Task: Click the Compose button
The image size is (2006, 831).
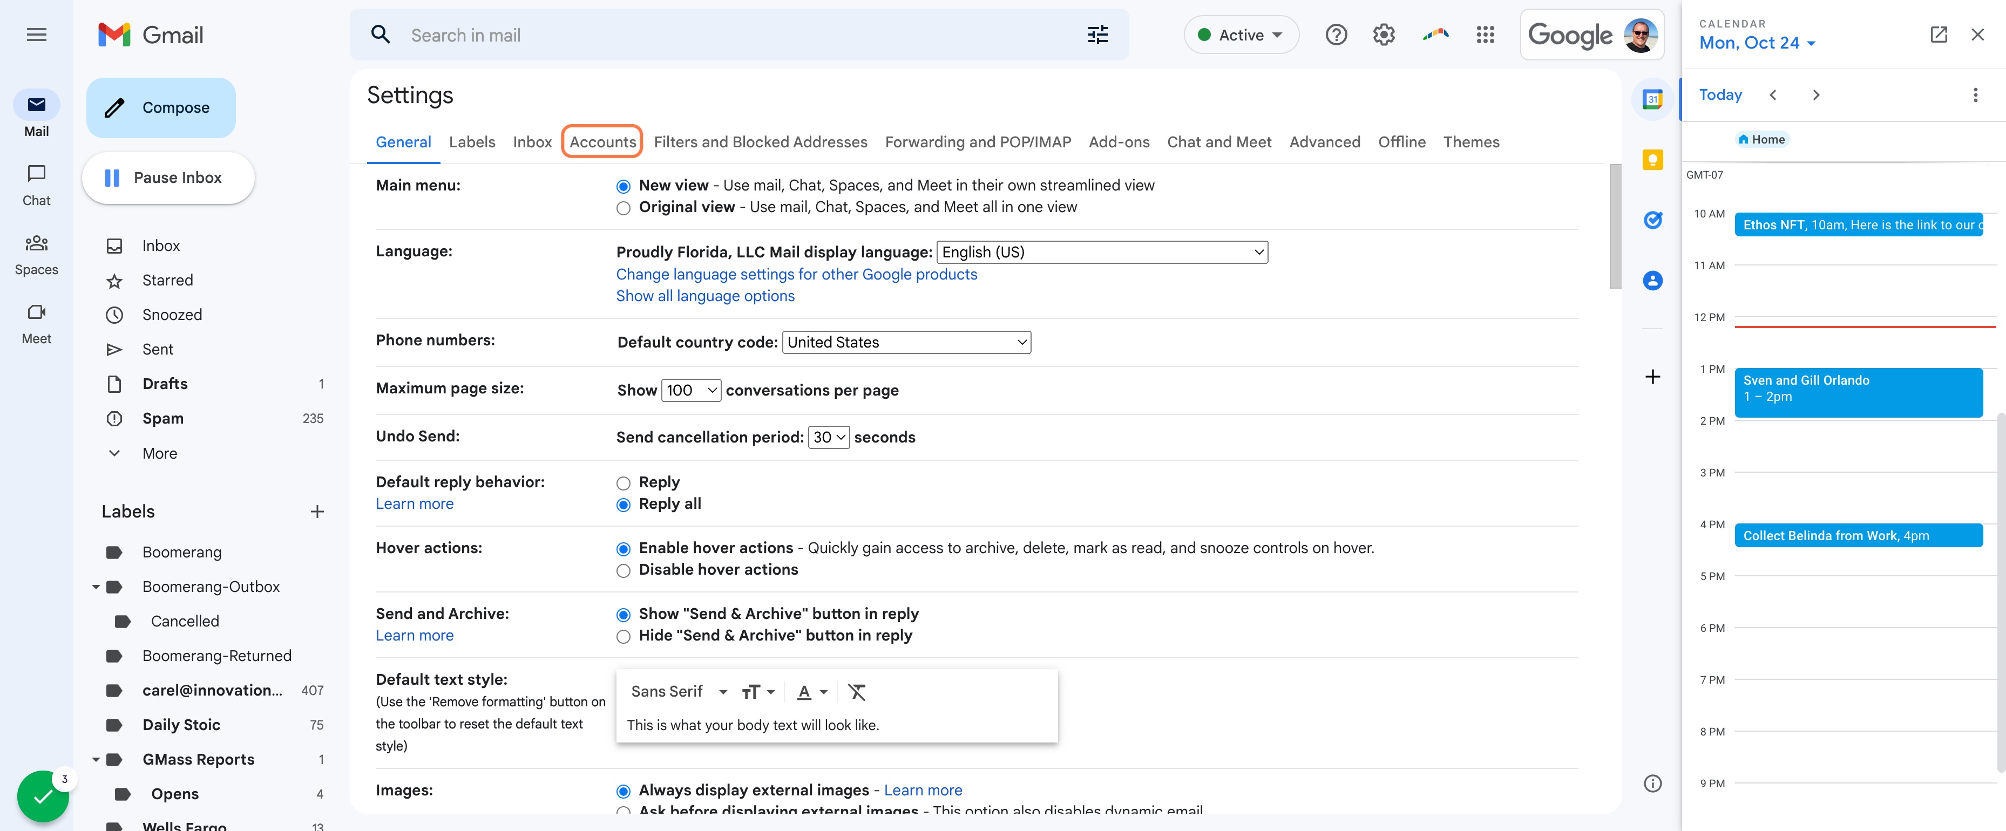Action: pos(161,107)
